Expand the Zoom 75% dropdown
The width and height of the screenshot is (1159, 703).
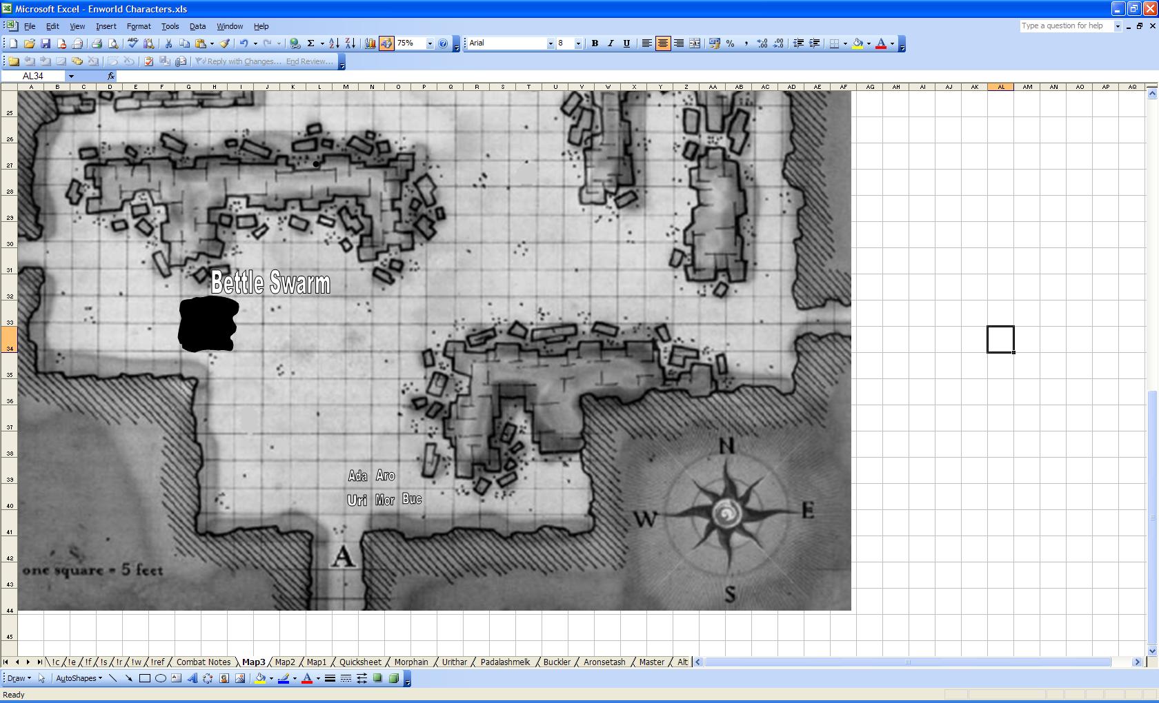click(x=430, y=43)
